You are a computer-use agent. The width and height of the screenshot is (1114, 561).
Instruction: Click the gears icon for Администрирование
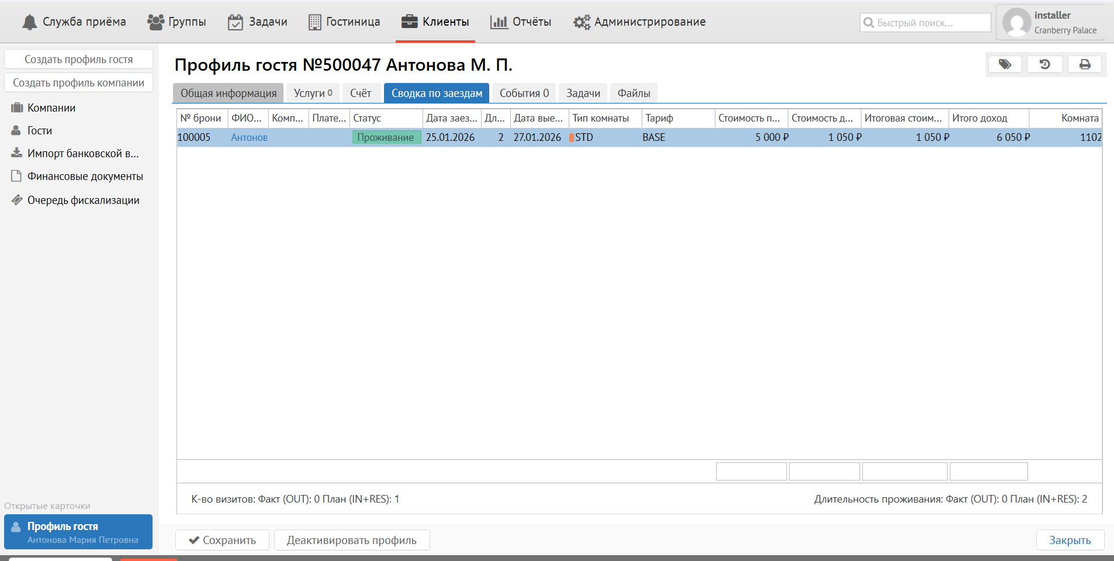[x=582, y=22]
